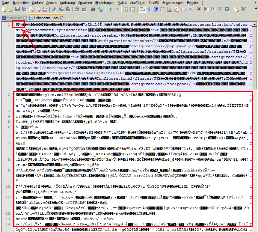The height and width of the screenshot is (232, 258).
Task: Print the document using the printer icon
Action: coord(45,9)
